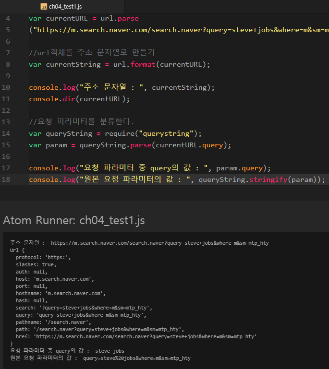Click the comment '//url객체를 주소 문자열로 만들기'
The width and height of the screenshot is (329, 369).
click(92, 52)
